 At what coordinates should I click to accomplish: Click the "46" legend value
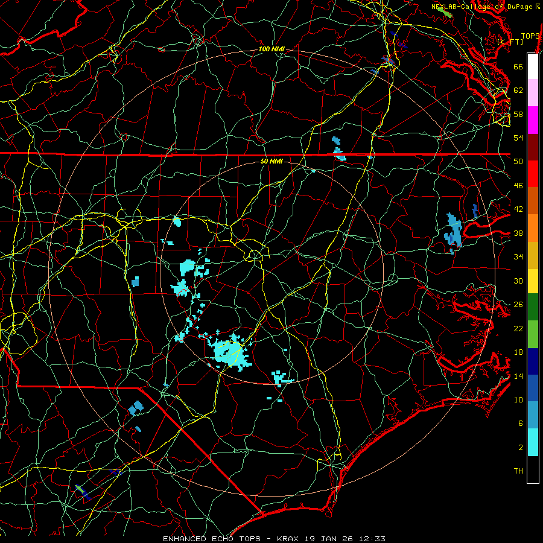[518, 186]
